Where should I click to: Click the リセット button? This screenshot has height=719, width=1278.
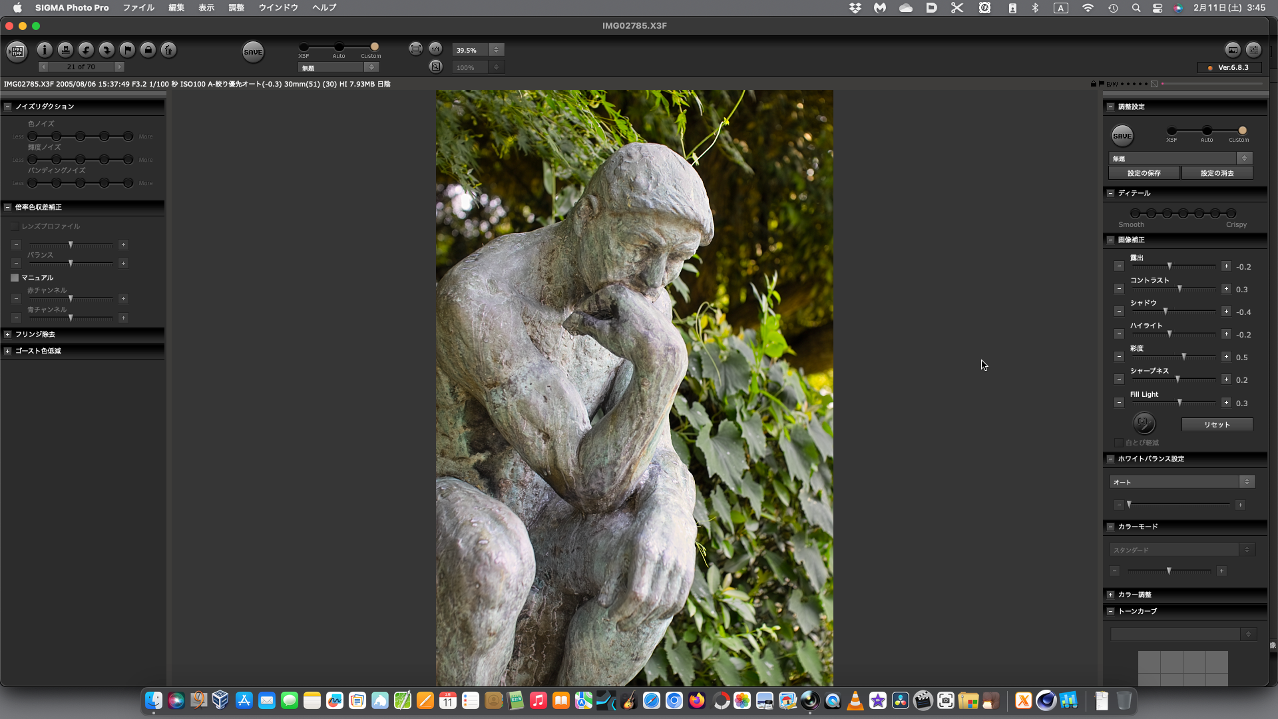click(1217, 425)
